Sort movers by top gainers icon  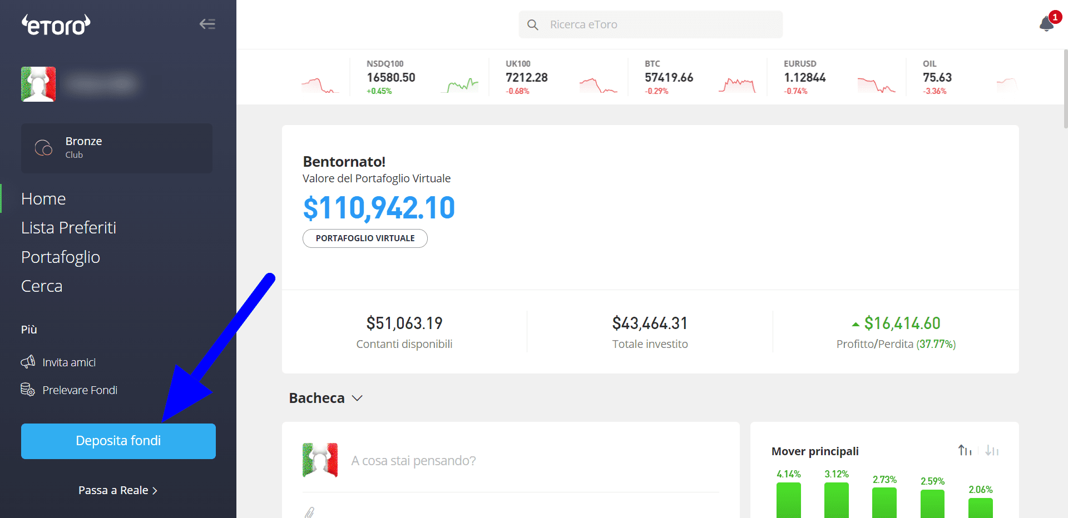965,450
